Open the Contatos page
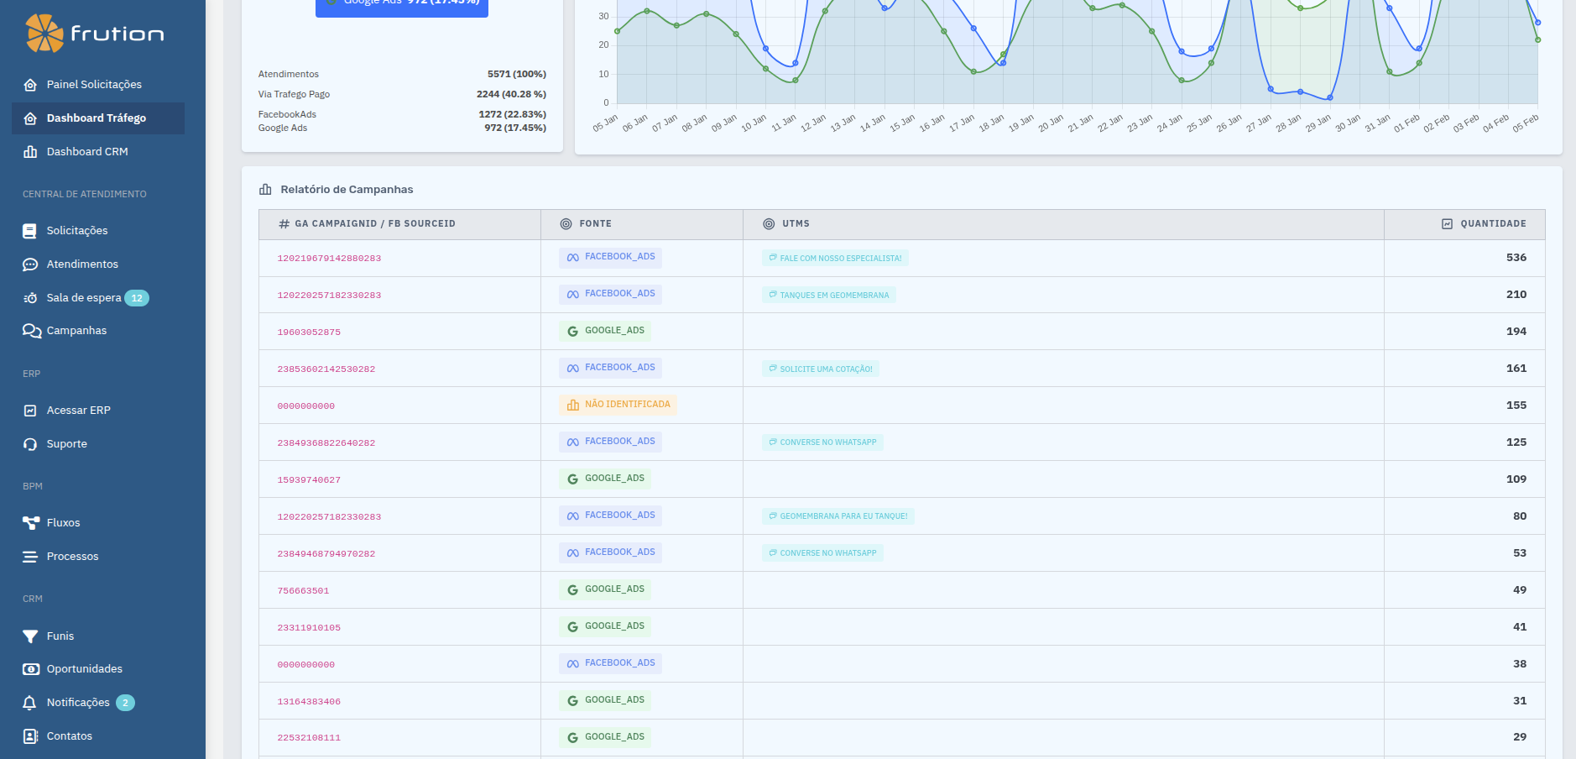Viewport: 1576px width, 759px height. click(x=69, y=736)
